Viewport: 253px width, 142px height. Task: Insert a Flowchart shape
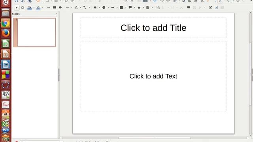[121, 7]
